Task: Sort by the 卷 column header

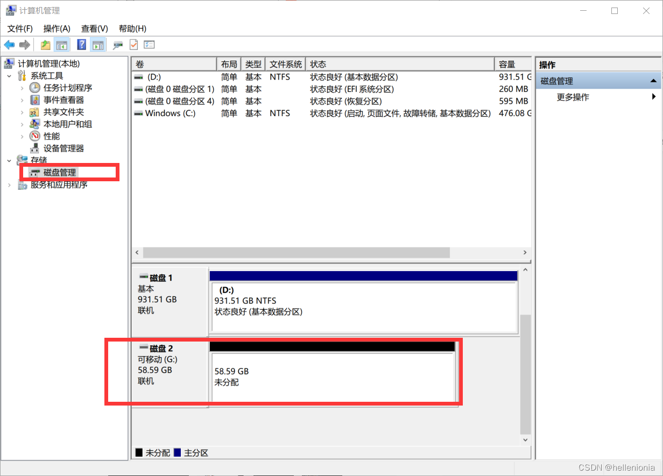Action: coord(174,64)
